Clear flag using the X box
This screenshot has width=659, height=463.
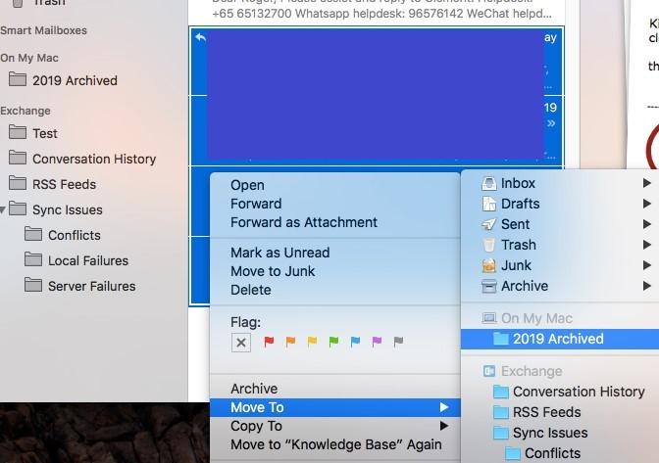pyautogui.click(x=241, y=342)
